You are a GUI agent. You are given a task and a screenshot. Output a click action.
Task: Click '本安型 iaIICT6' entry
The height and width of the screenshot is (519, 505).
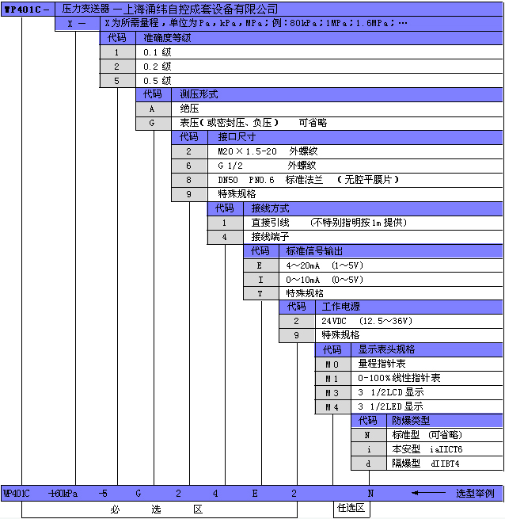[x=427, y=449]
